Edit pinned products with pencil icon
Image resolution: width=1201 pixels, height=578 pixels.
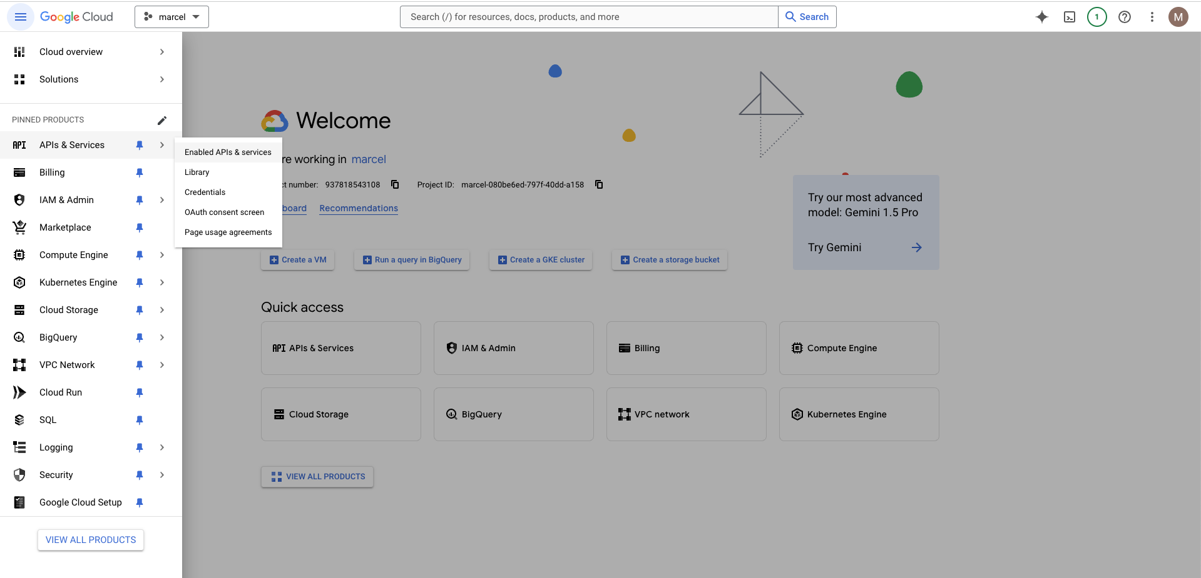click(162, 120)
